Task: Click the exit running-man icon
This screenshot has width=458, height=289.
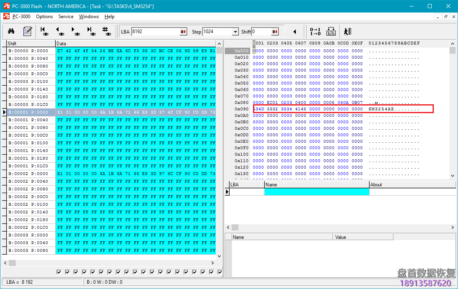Action: (347, 32)
